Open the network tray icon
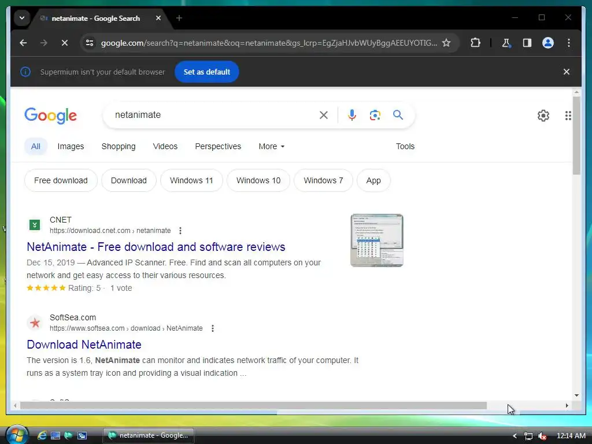This screenshot has height=444, width=592. [528, 436]
